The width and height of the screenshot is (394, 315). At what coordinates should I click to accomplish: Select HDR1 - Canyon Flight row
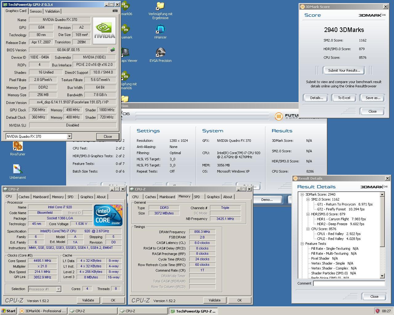pyautogui.click(x=341, y=219)
